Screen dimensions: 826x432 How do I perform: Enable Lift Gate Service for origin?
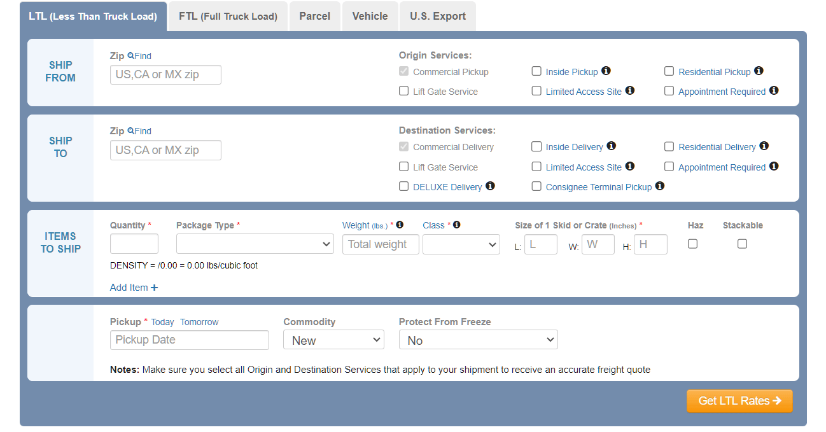coord(403,91)
